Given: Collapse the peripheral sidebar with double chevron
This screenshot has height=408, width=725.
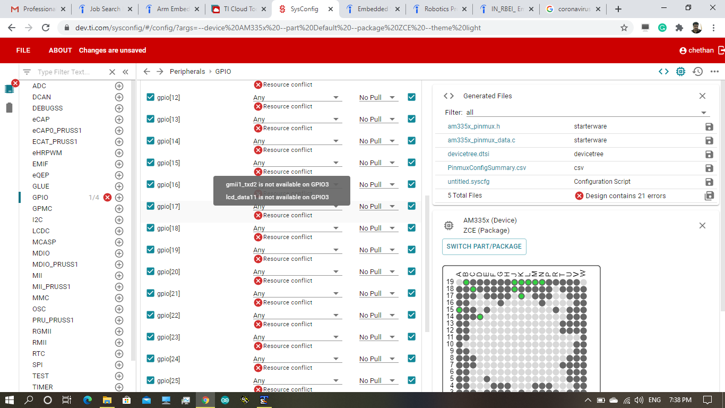Looking at the screenshot, I should [x=125, y=71].
